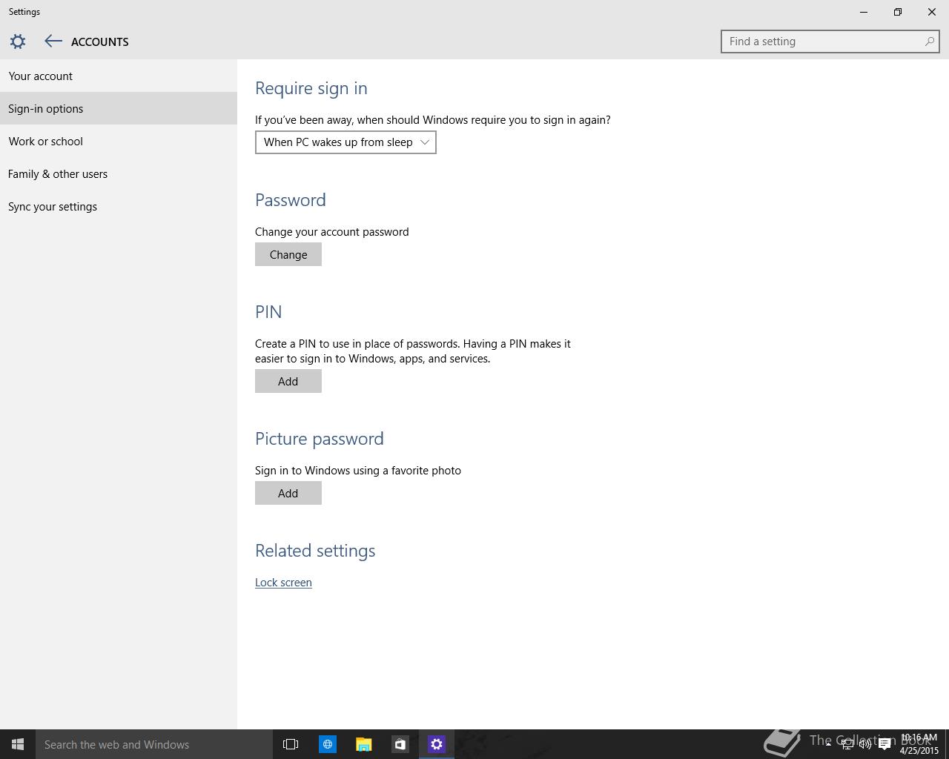Click Add under PIN

coord(288,381)
